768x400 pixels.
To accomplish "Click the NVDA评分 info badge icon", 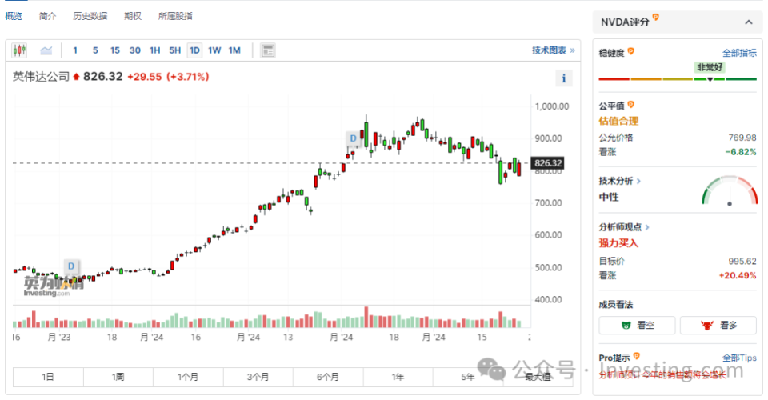I will 655,18.
